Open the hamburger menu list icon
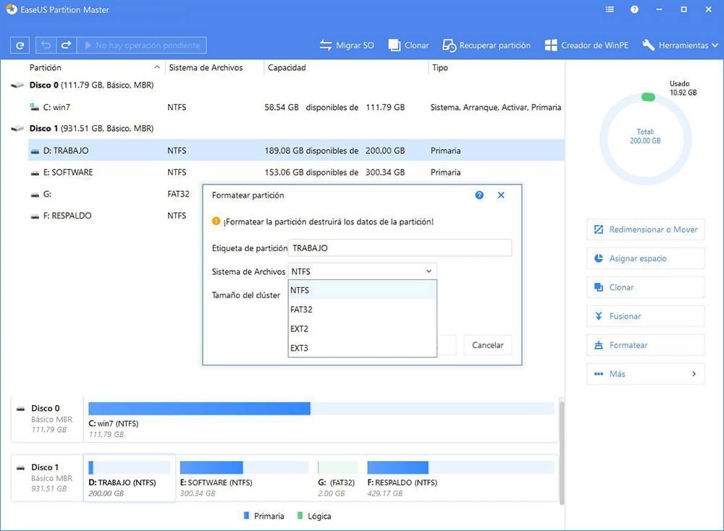This screenshot has height=531, width=724. pyautogui.click(x=610, y=9)
